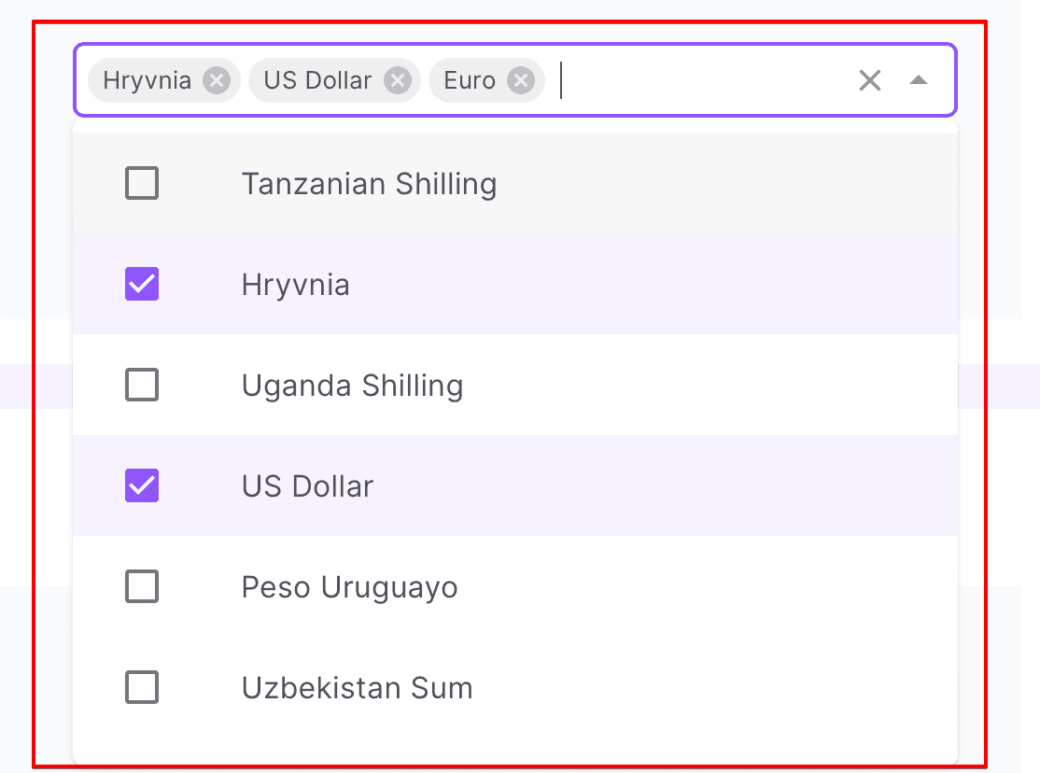
Task: Click the Hryvnia option label in list
Action: [x=295, y=285]
